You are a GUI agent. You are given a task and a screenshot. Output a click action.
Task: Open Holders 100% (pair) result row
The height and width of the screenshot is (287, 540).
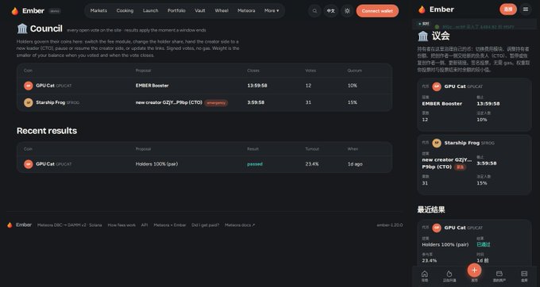(204, 164)
